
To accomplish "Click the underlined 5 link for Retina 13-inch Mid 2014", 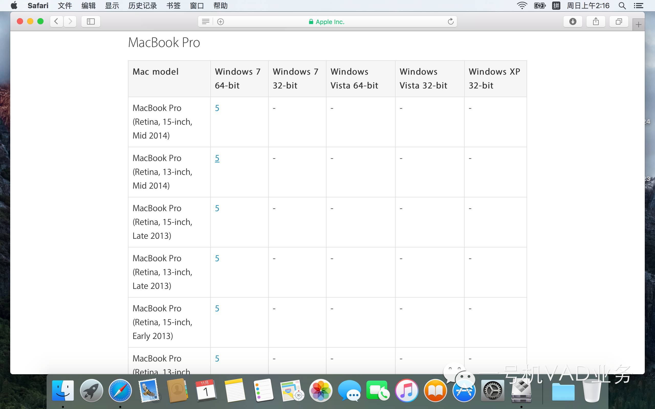I will click(217, 158).
